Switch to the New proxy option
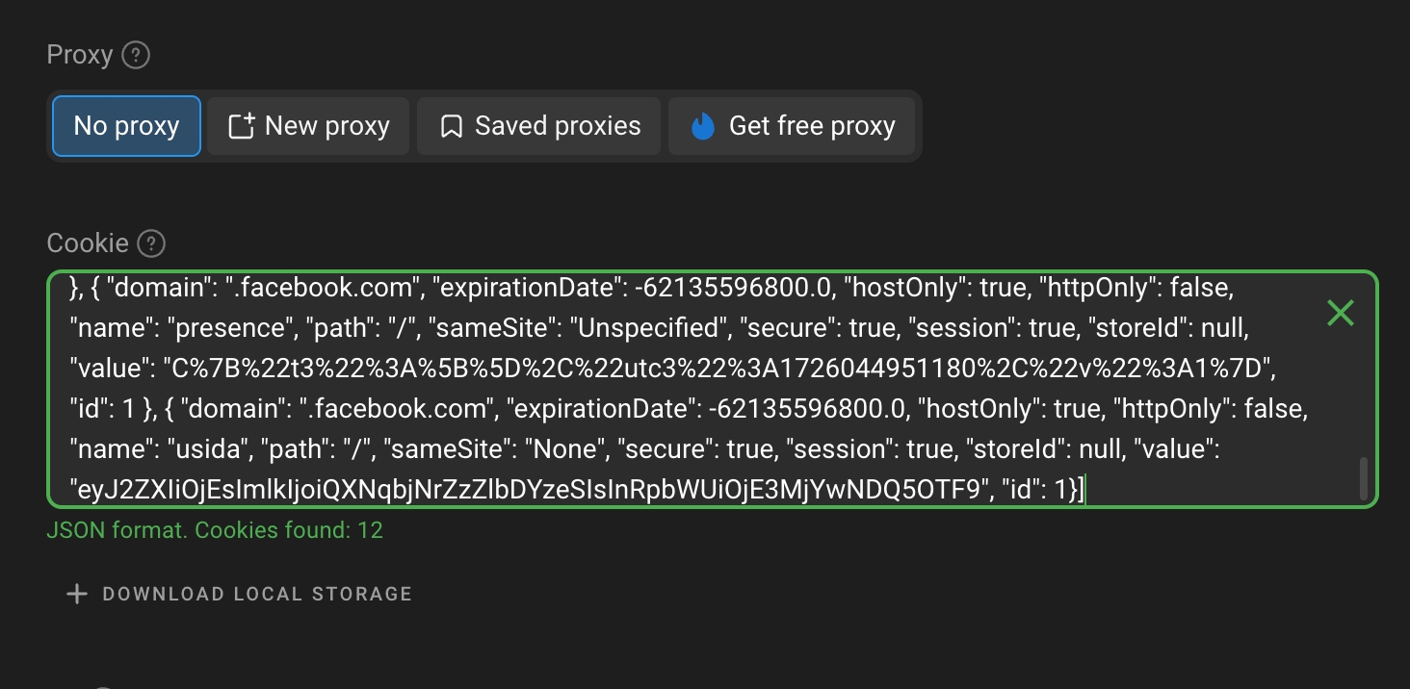The width and height of the screenshot is (1410, 689). tap(308, 126)
